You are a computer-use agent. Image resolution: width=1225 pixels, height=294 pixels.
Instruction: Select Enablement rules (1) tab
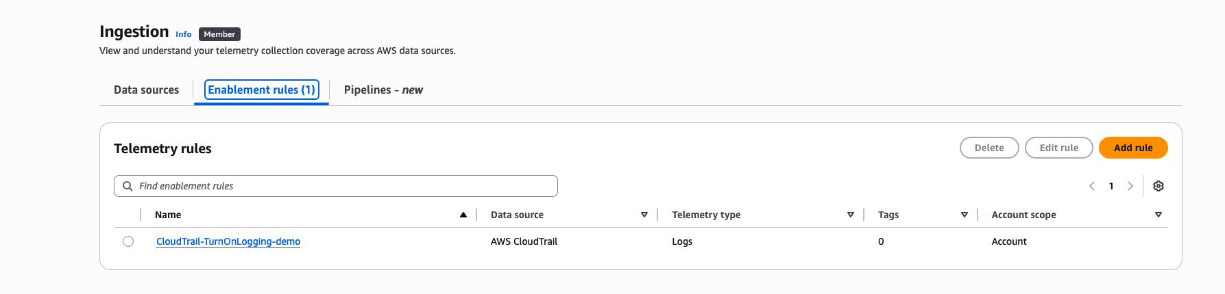coord(261,90)
